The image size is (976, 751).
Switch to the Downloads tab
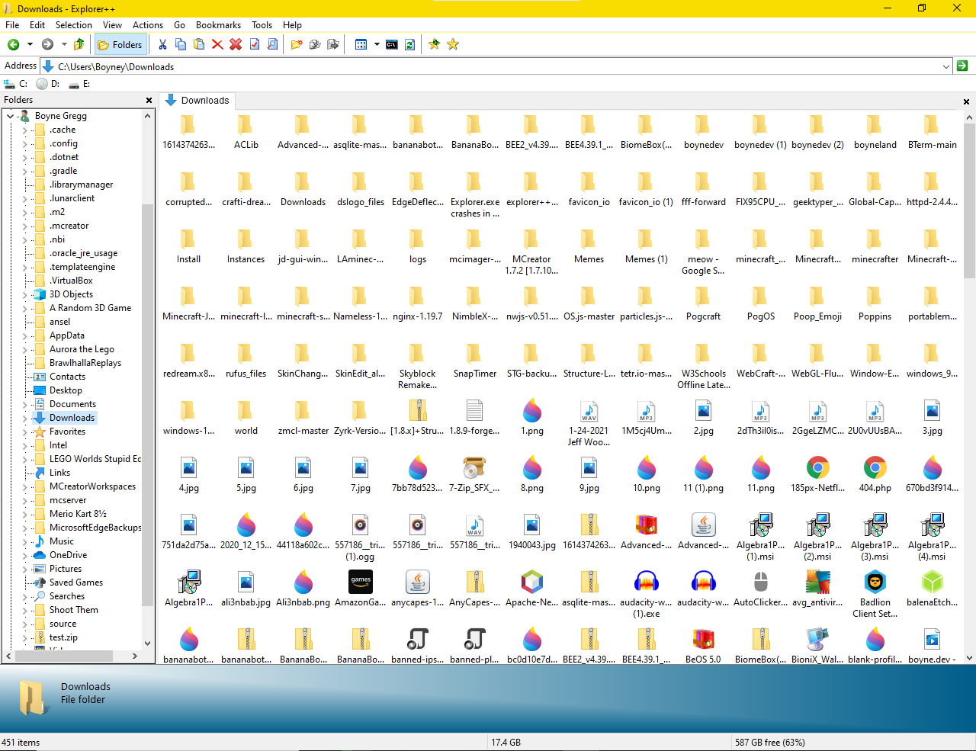pyautogui.click(x=197, y=100)
